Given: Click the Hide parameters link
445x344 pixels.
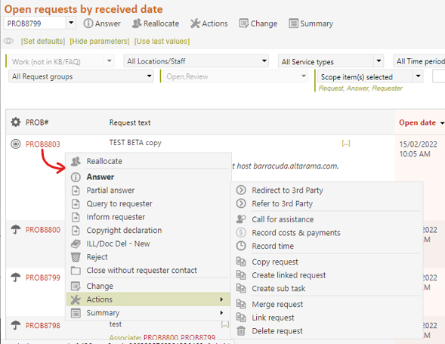Looking at the screenshot, I should point(100,41).
